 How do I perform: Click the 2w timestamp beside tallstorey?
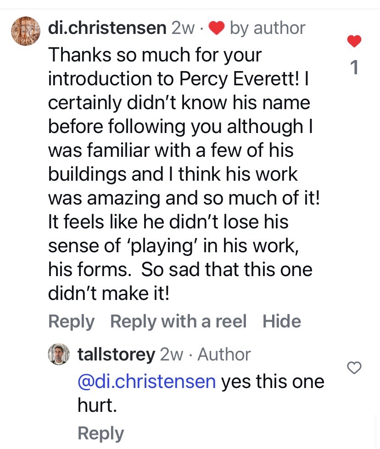(x=171, y=355)
